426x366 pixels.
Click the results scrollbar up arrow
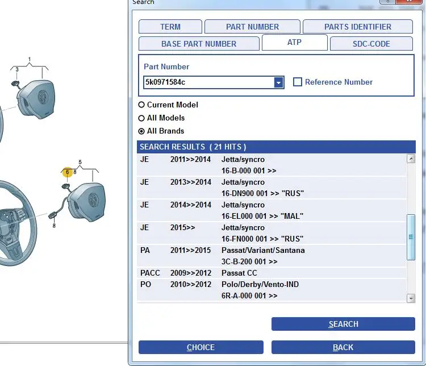[x=411, y=159]
